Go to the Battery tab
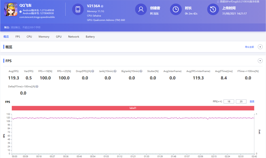 (x=90, y=37)
